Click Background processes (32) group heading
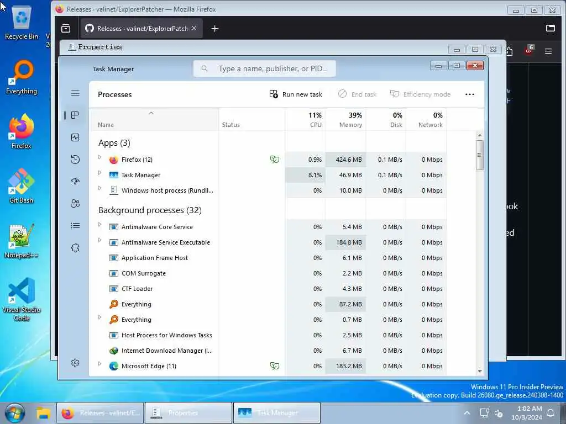Image resolution: width=566 pixels, height=424 pixels. pyautogui.click(x=150, y=210)
